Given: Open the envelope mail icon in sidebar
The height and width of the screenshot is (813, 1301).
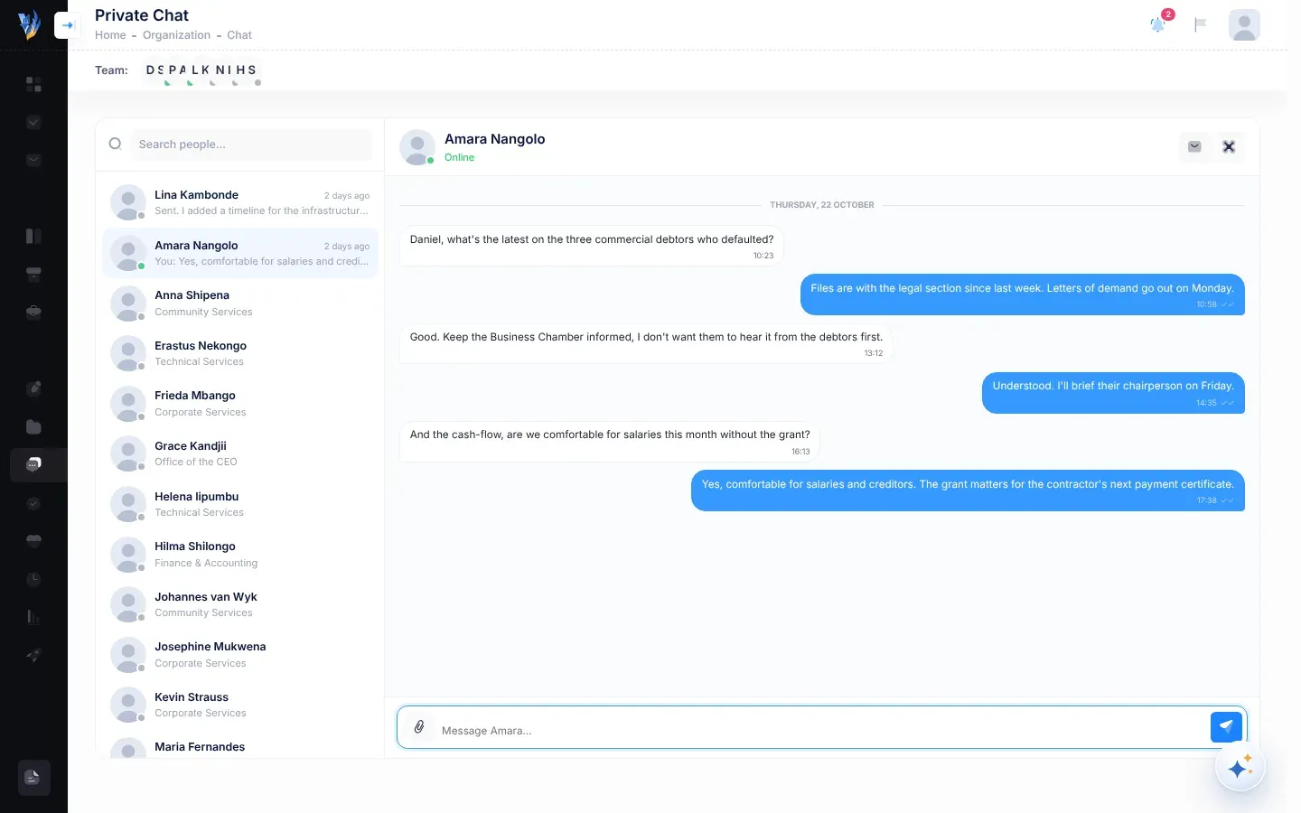Looking at the screenshot, I should [x=33, y=160].
